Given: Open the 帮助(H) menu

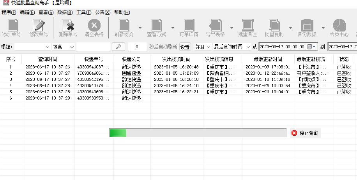Looking at the screenshot, I should click(x=122, y=12).
